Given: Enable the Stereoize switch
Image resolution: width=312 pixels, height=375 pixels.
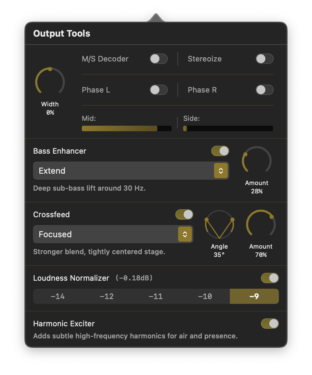Looking at the screenshot, I should [264, 59].
